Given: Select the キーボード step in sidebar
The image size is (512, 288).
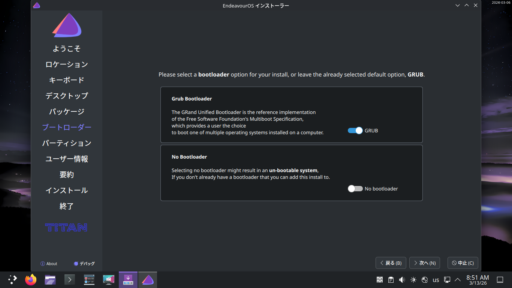Looking at the screenshot, I should point(67,80).
